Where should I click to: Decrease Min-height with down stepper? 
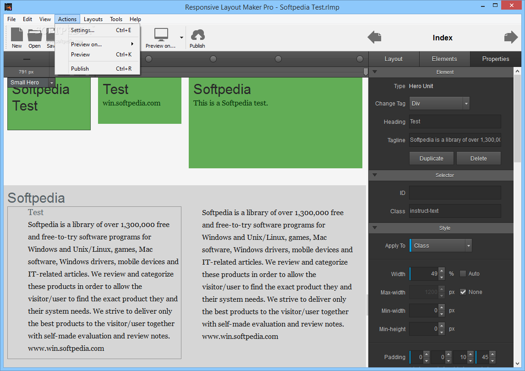point(442,332)
